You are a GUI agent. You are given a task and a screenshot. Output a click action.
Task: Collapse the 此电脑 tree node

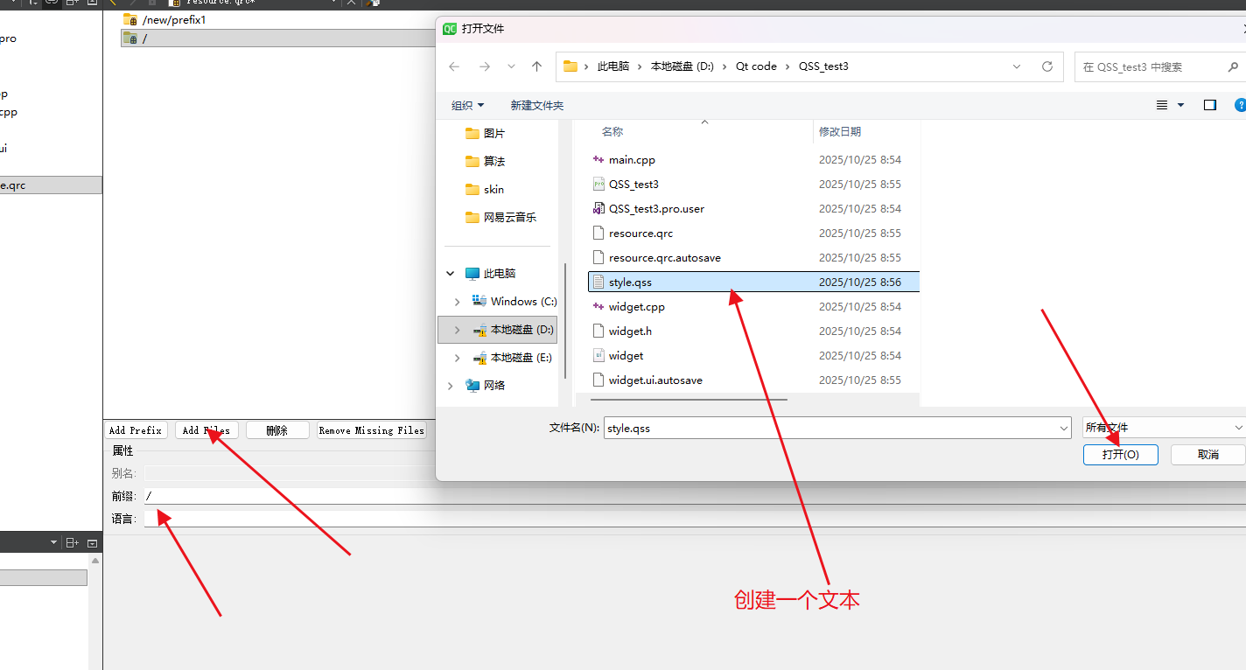coord(451,274)
